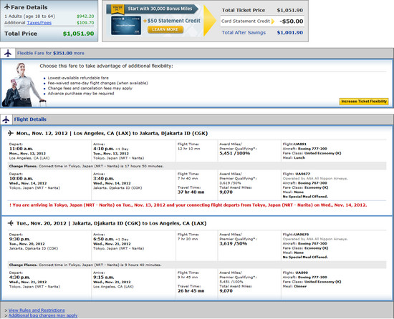Click the Bonus Miles badge icon on banner
This screenshot has height=319, width=394.
117,9
